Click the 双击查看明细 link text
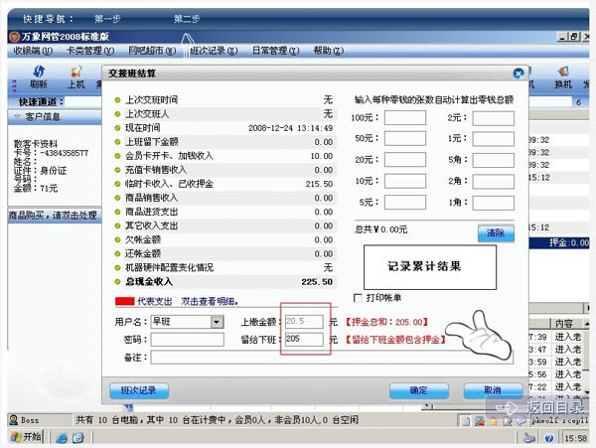 pos(210,301)
